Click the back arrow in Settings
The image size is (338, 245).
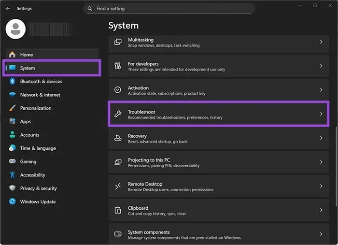[8, 9]
